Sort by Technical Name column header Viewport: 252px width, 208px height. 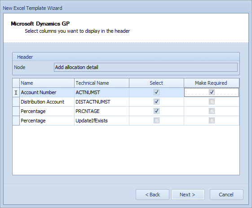(x=102, y=83)
